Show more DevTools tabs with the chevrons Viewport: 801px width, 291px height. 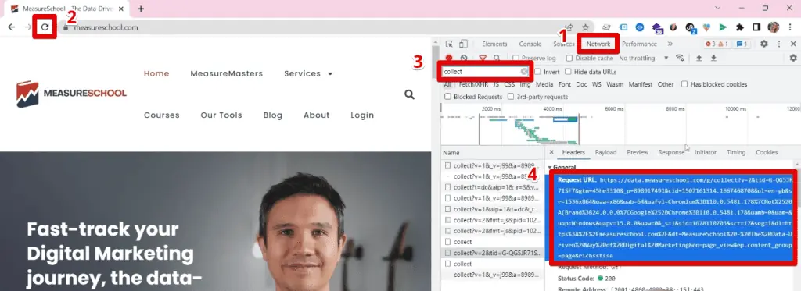pos(670,44)
